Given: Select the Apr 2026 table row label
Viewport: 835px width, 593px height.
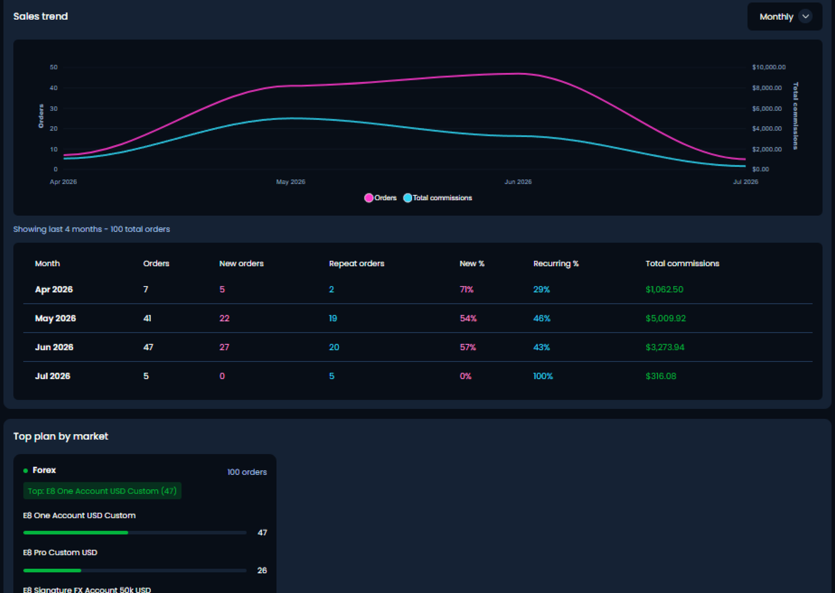Looking at the screenshot, I should [54, 290].
